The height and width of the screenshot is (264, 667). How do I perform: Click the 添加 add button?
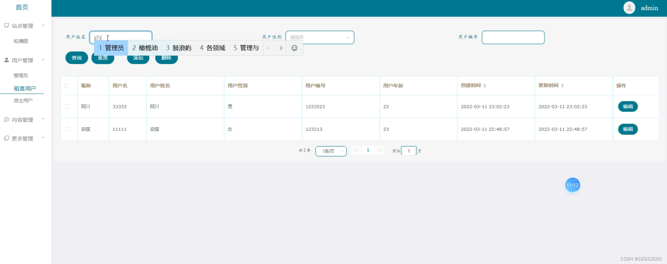tap(138, 58)
